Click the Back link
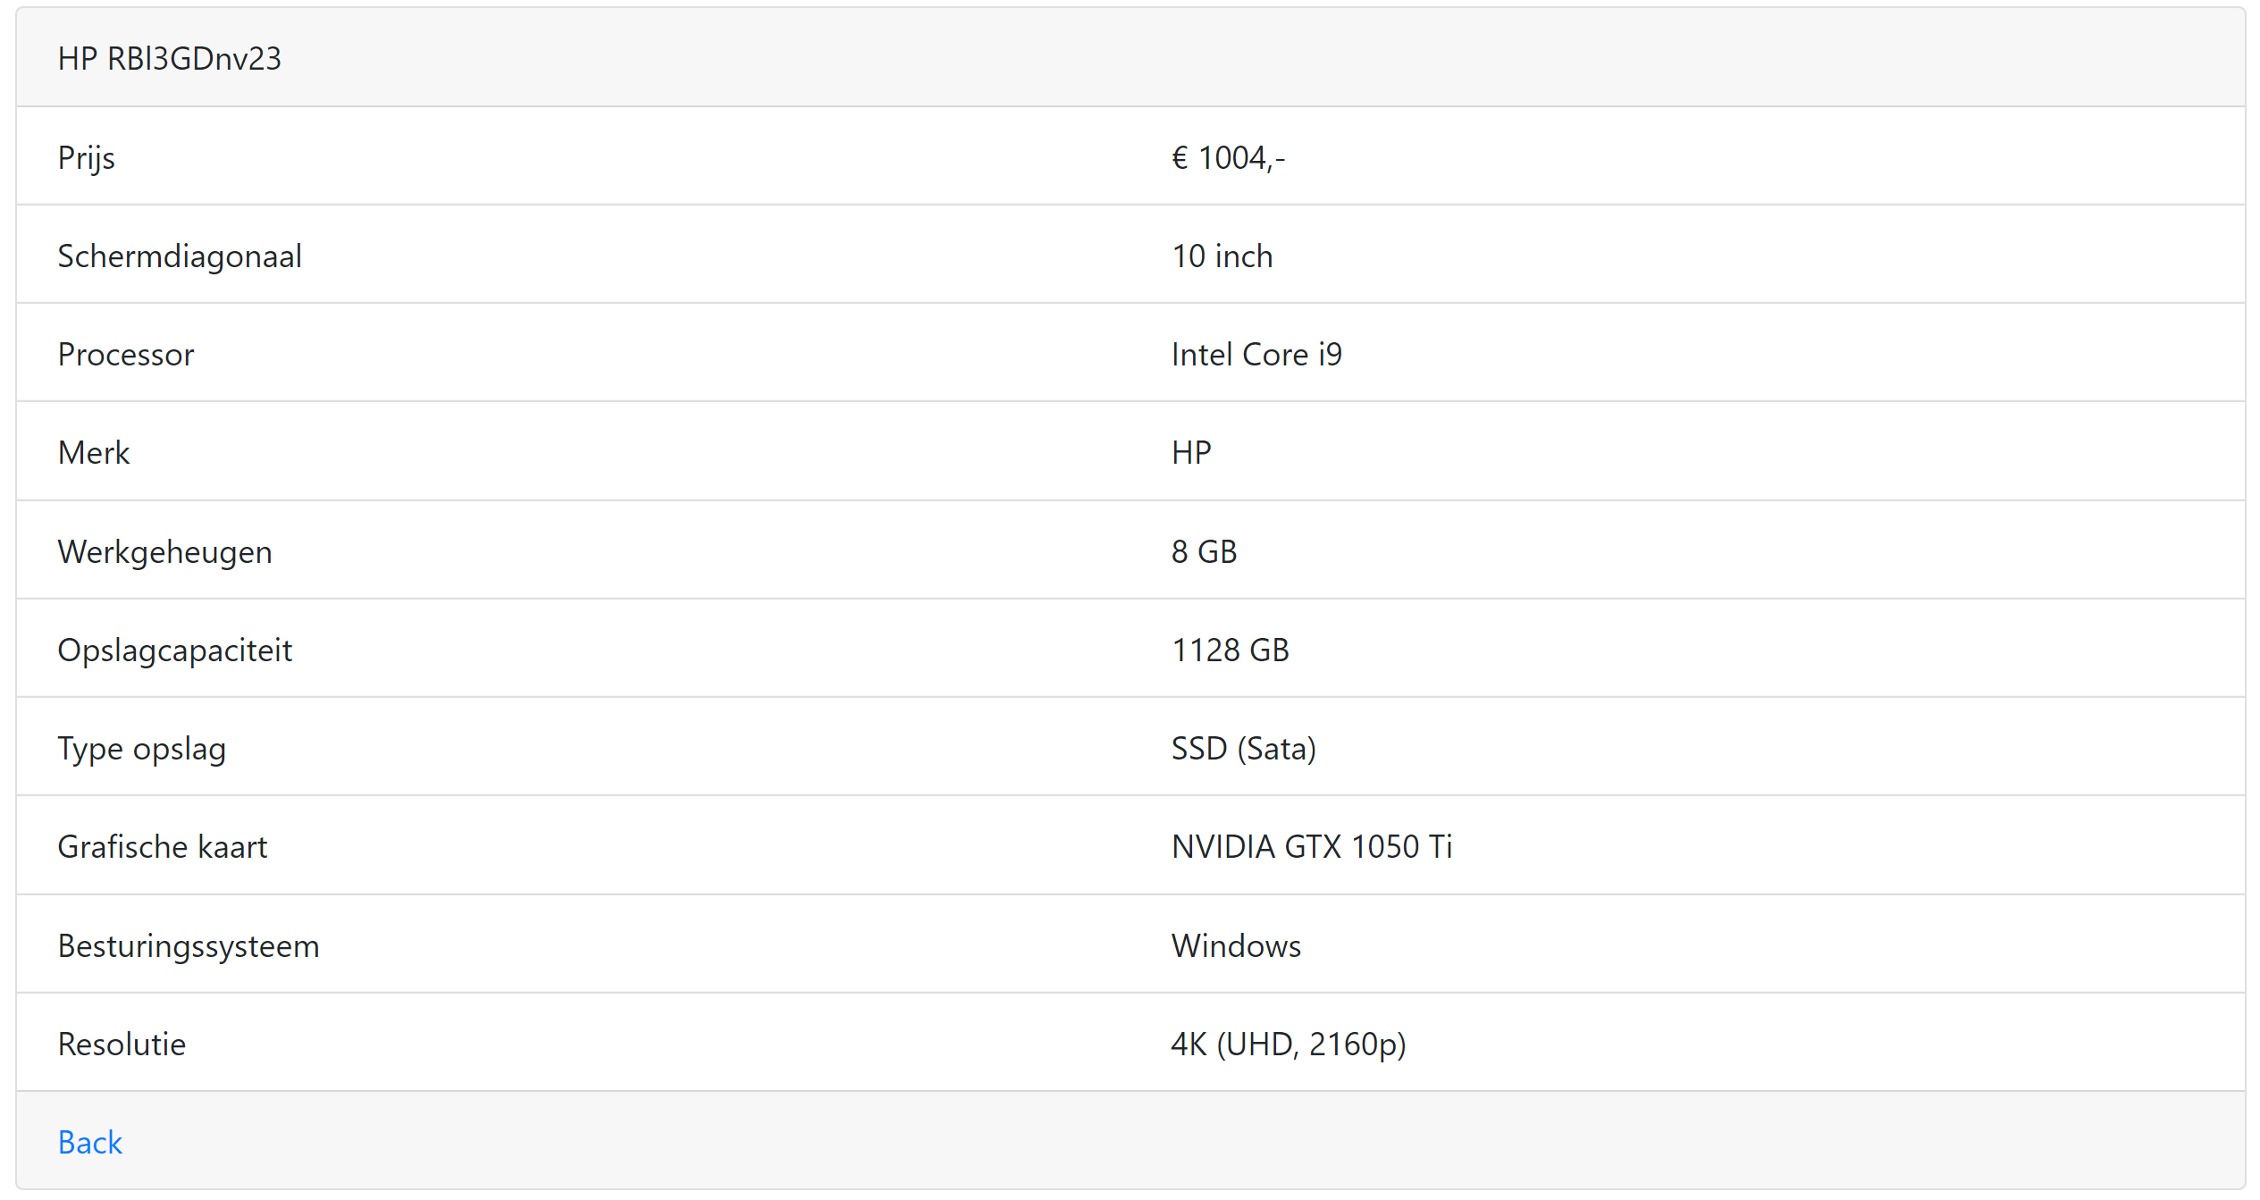This screenshot has width=2260, height=1200. [x=89, y=1142]
